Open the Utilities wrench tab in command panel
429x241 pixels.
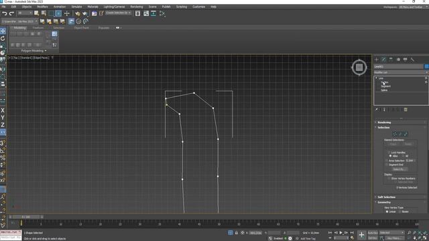(412, 60)
